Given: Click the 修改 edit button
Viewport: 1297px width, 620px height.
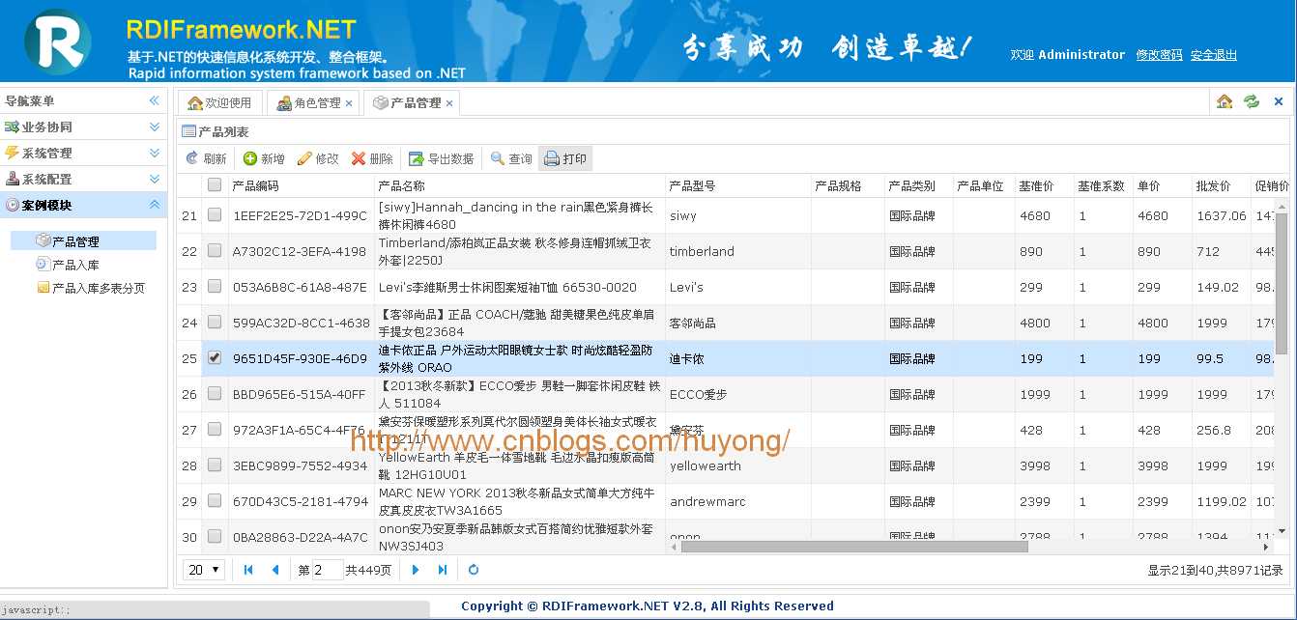Looking at the screenshot, I should pyautogui.click(x=318, y=158).
